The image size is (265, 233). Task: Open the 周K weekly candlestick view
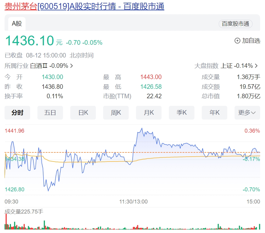click(116, 113)
